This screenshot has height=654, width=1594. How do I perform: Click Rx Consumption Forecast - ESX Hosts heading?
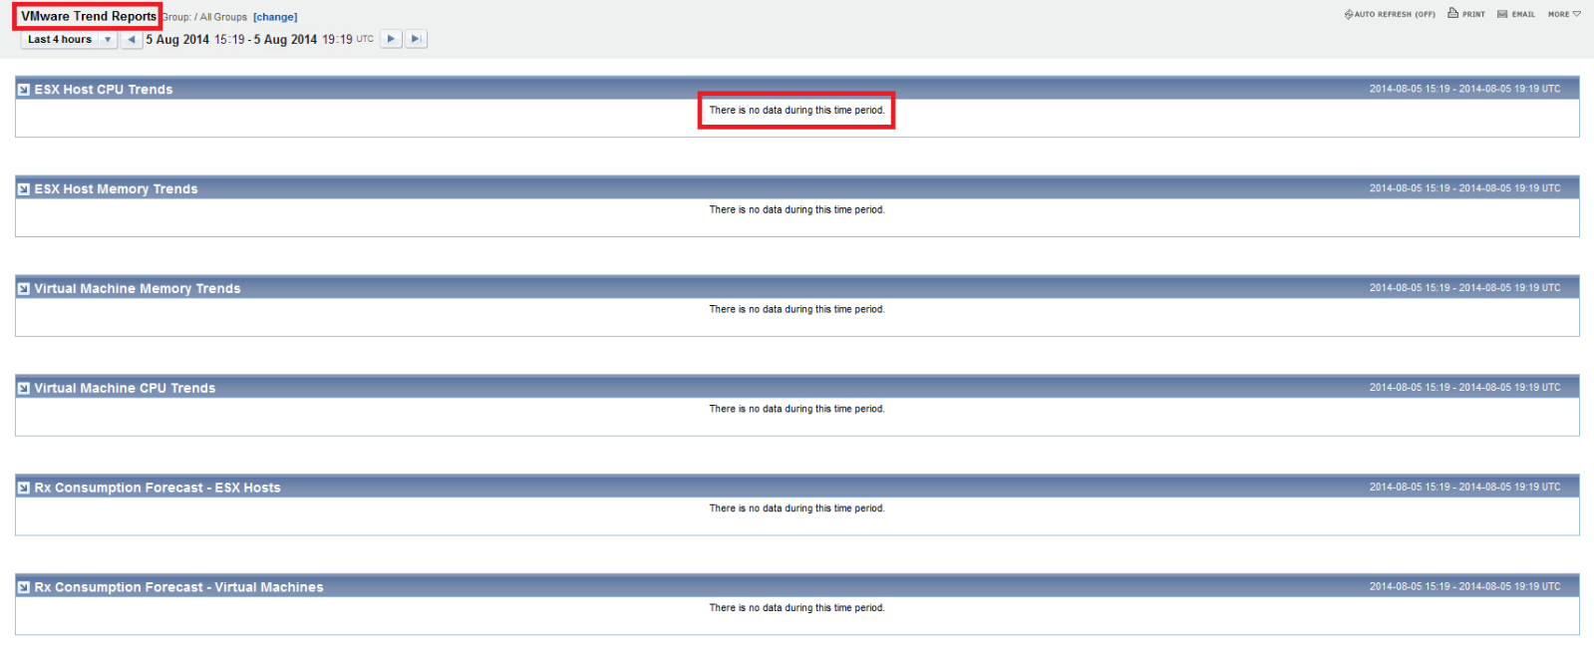click(x=158, y=489)
